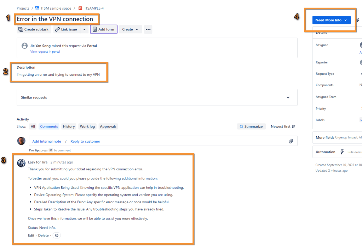Click the emoji reaction icon under comment
This screenshot has height=250, width=362.
[57, 235]
